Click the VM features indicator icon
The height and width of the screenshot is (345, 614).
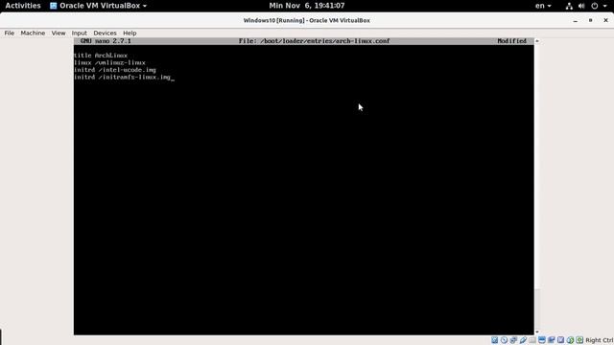[x=560, y=340]
